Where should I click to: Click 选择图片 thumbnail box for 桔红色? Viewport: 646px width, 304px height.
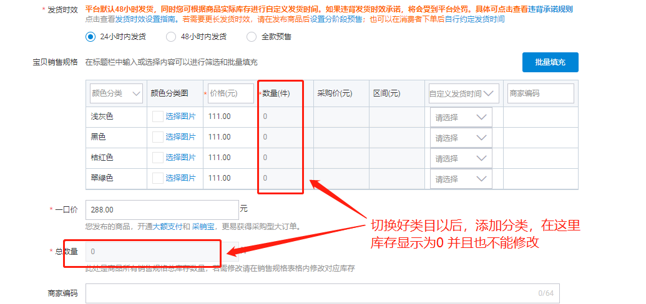(x=158, y=158)
